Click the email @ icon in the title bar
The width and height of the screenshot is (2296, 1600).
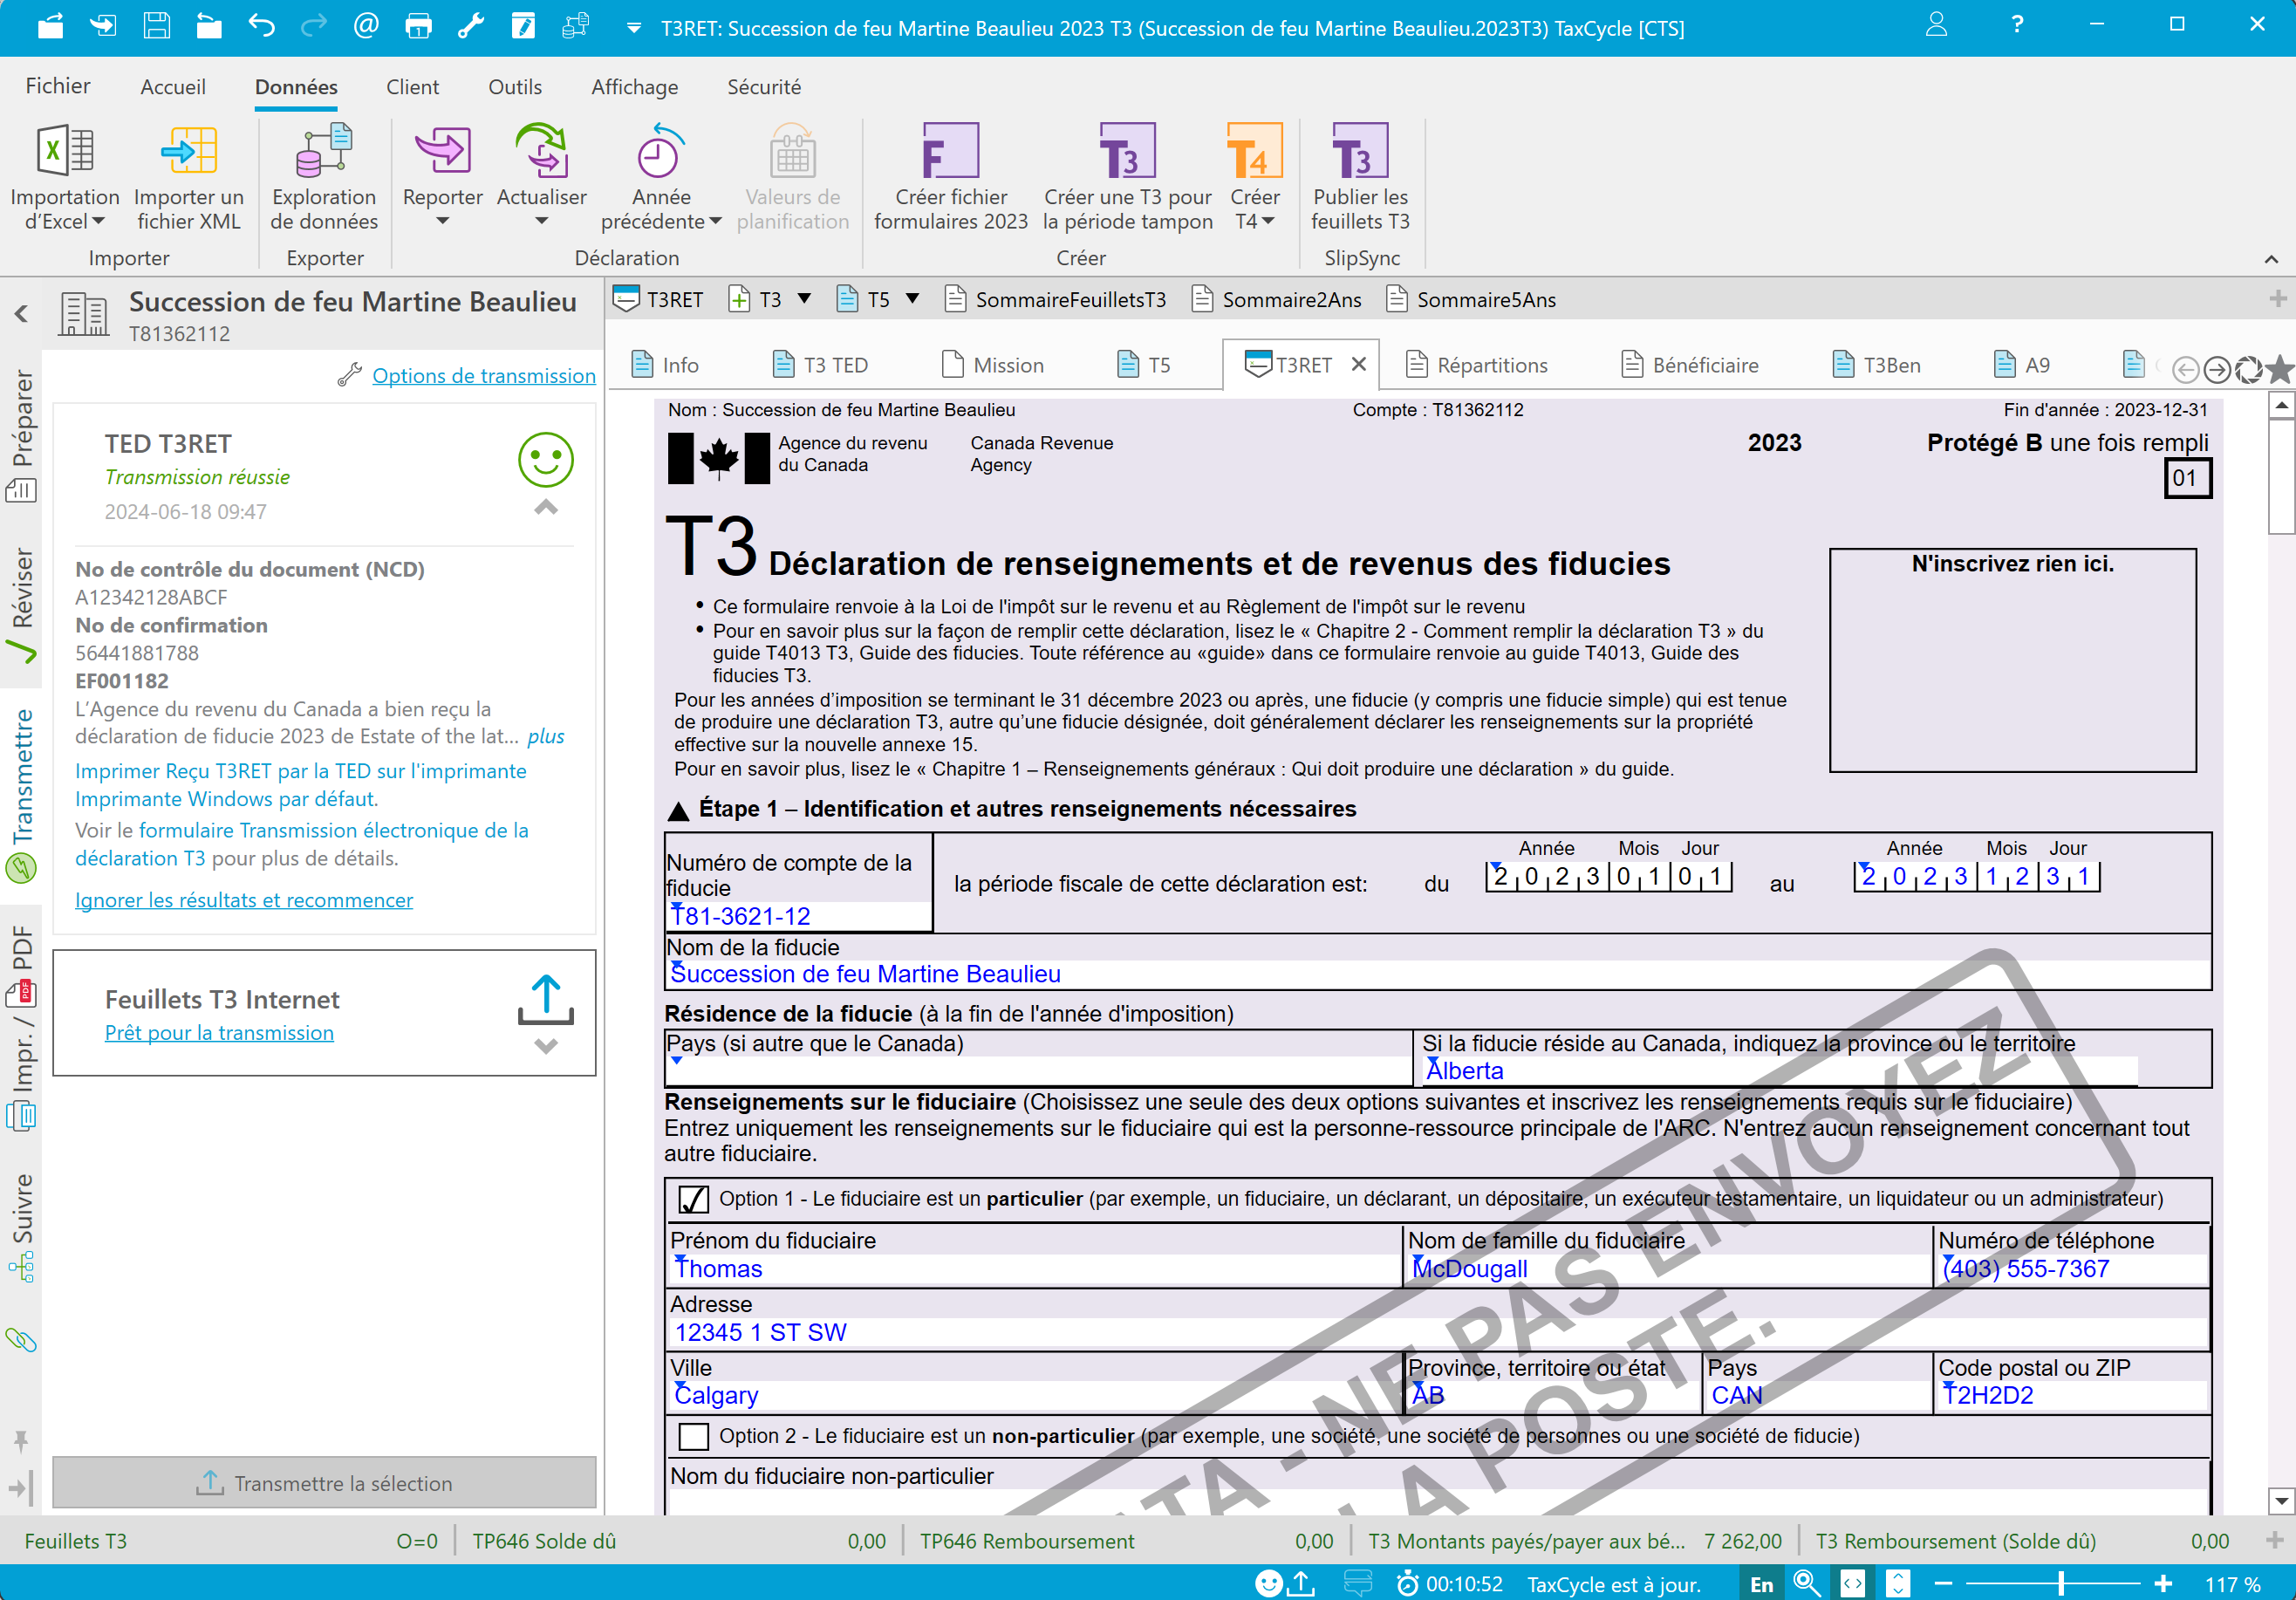click(x=366, y=26)
